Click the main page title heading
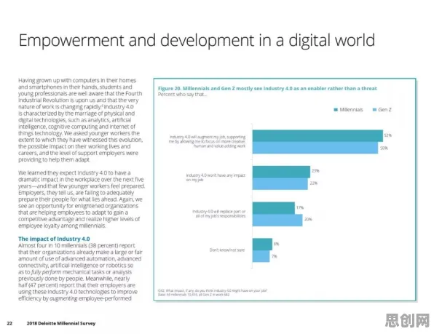The height and width of the screenshot is (334, 434). click(x=197, y=40)
